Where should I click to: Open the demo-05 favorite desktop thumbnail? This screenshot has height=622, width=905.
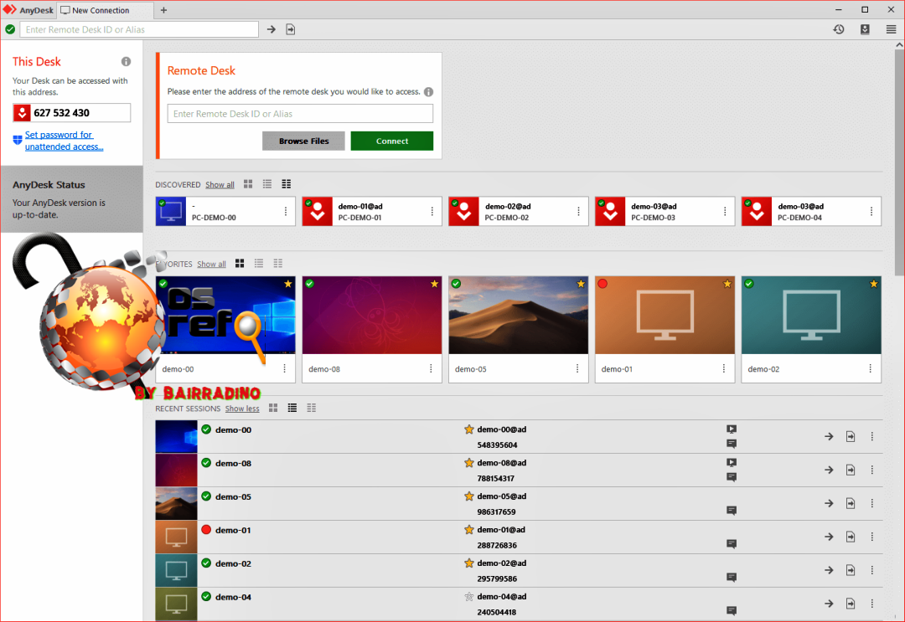[x=519, y=316]
